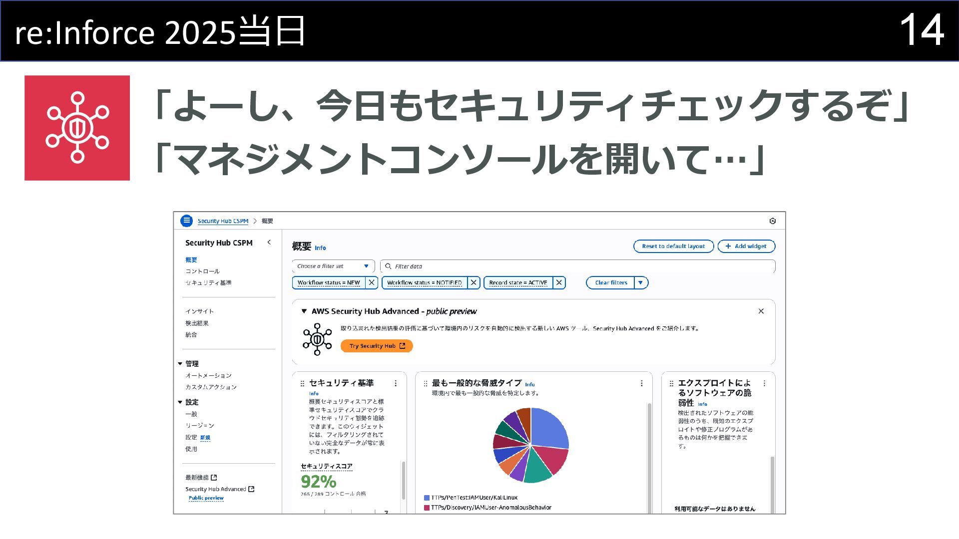This screenshot has height=539, width=959.
Task: Click the Filter data search field
Action: coord(577,266)
